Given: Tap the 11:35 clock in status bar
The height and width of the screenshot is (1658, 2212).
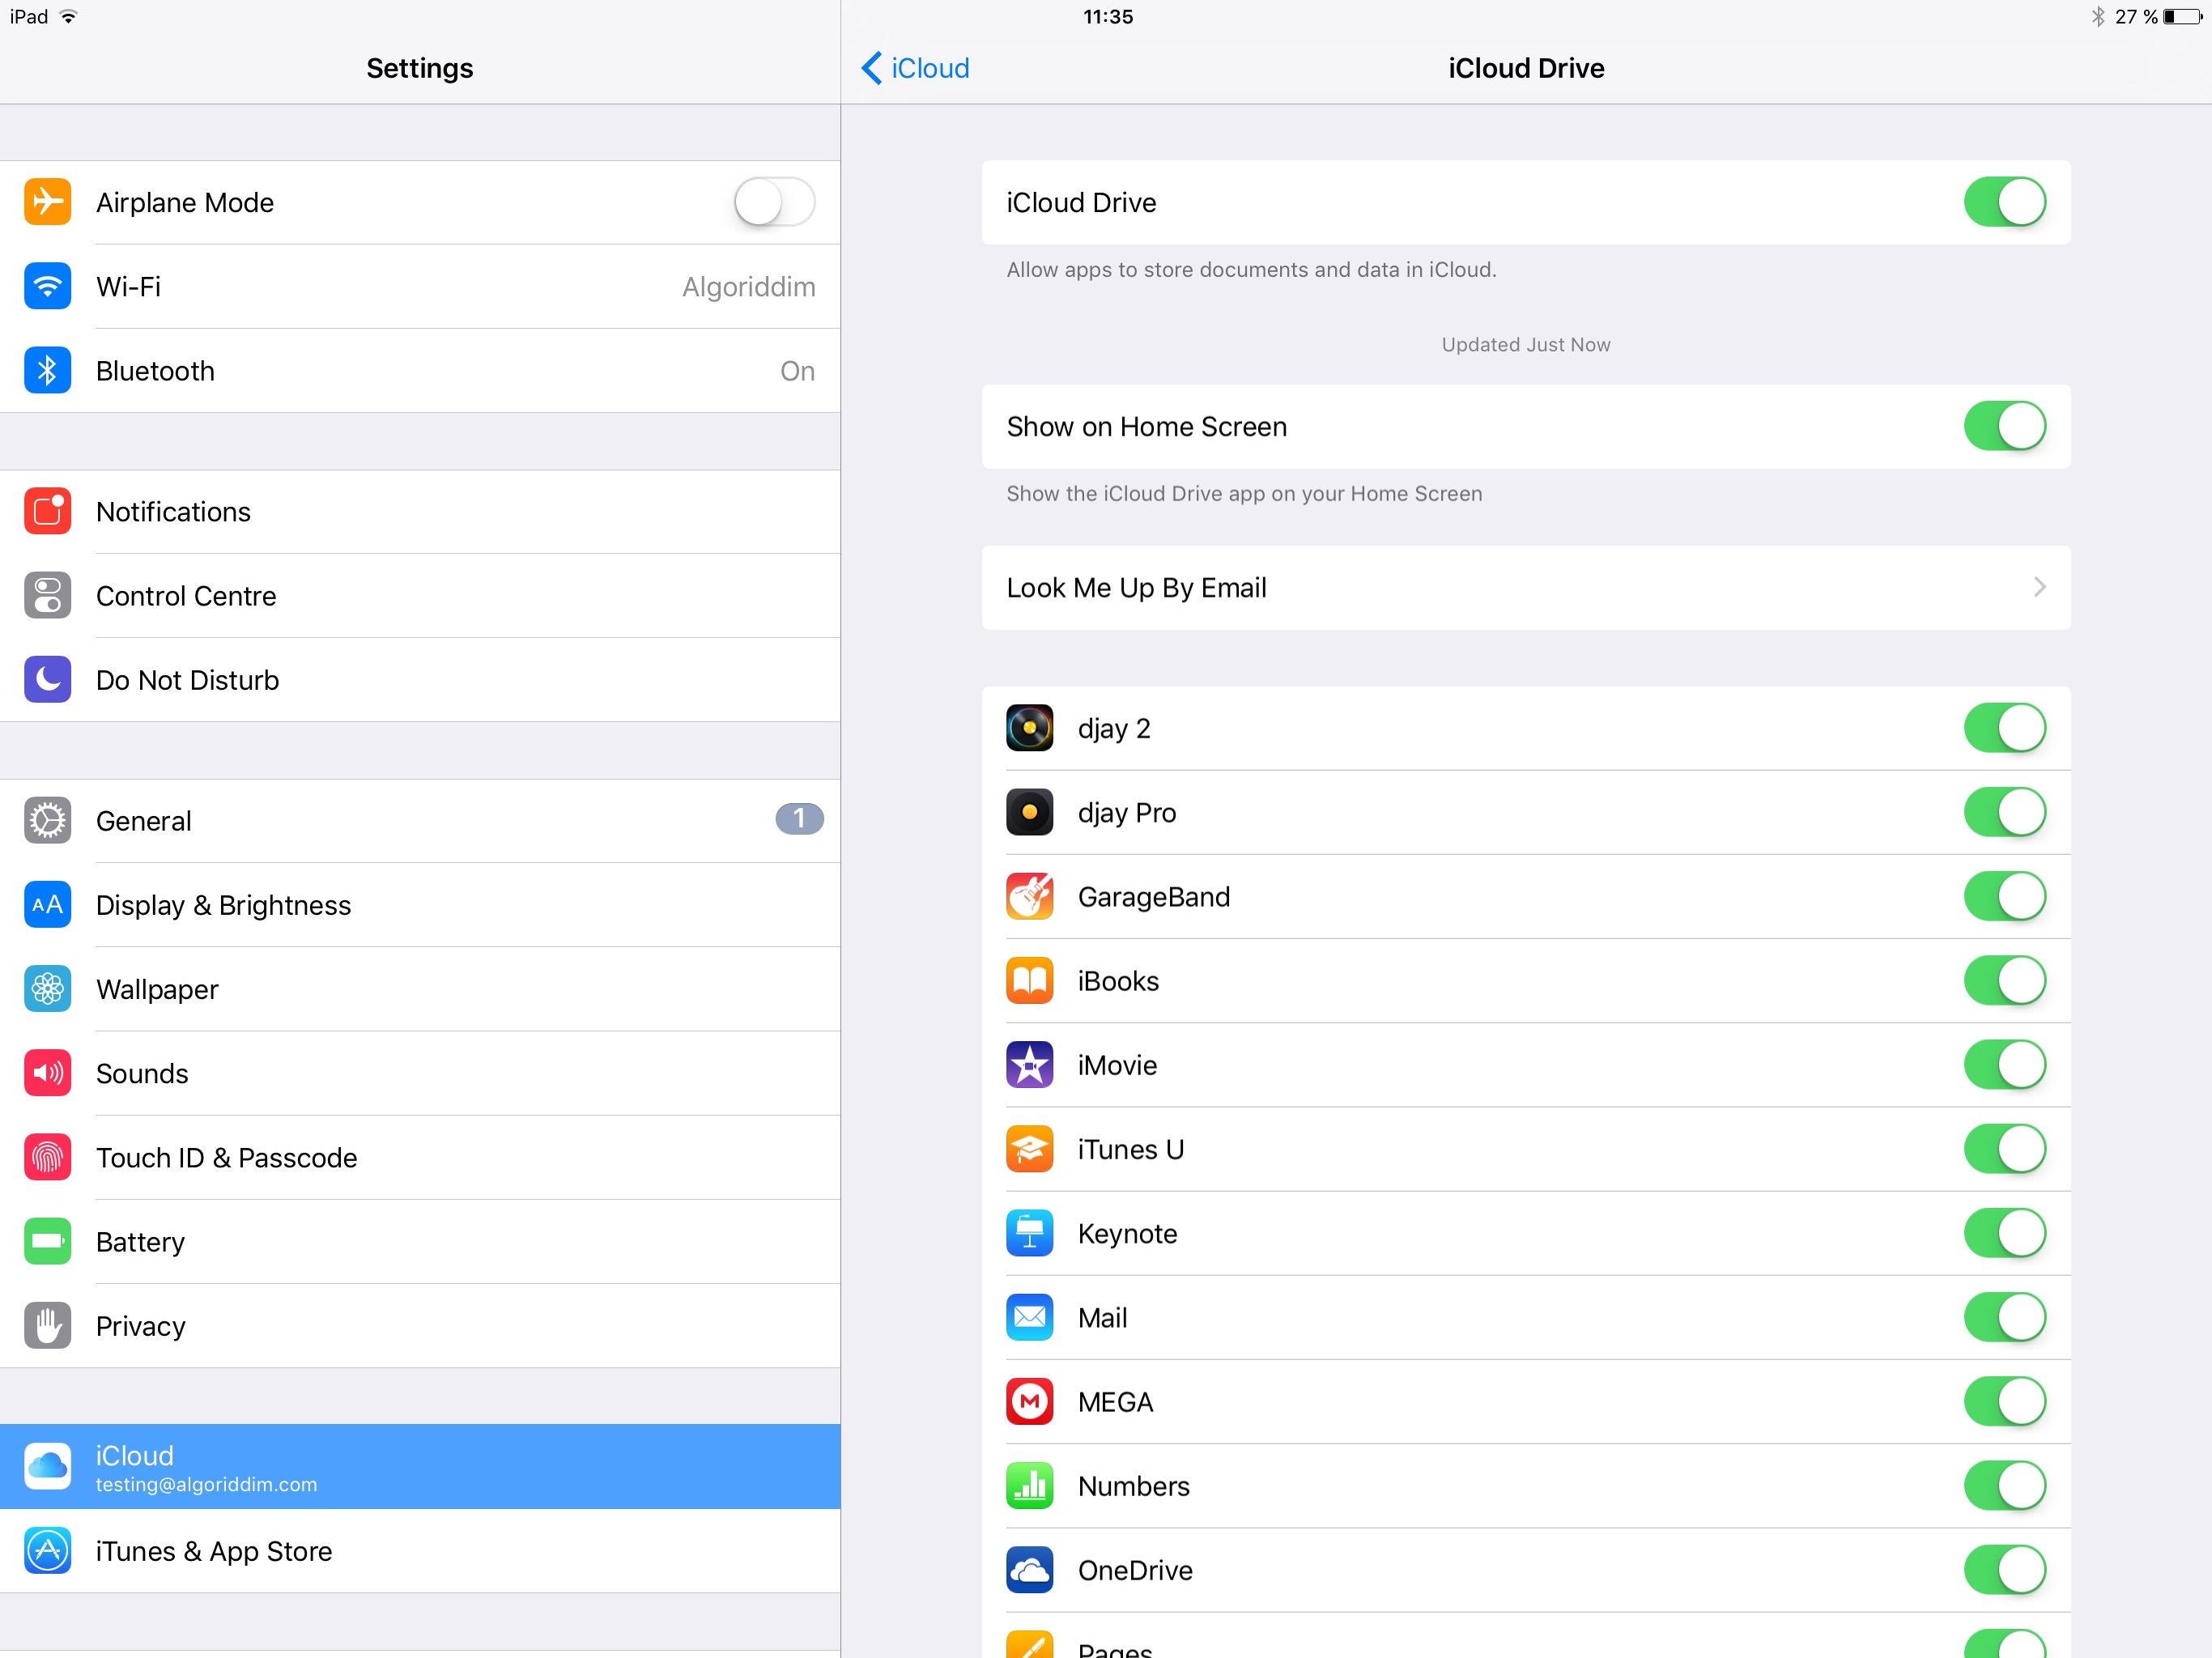Looking at the screenshot, I should [x=1108, y=17].
